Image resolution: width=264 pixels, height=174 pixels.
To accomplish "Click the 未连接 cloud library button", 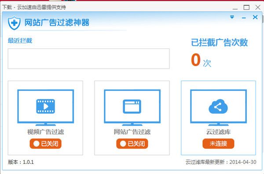I will pos(218,144).
